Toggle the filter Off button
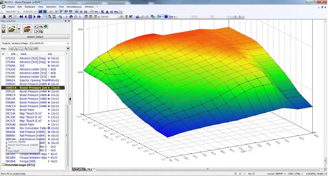The height and width of the screenshot is (176, 328). [36, 48]
